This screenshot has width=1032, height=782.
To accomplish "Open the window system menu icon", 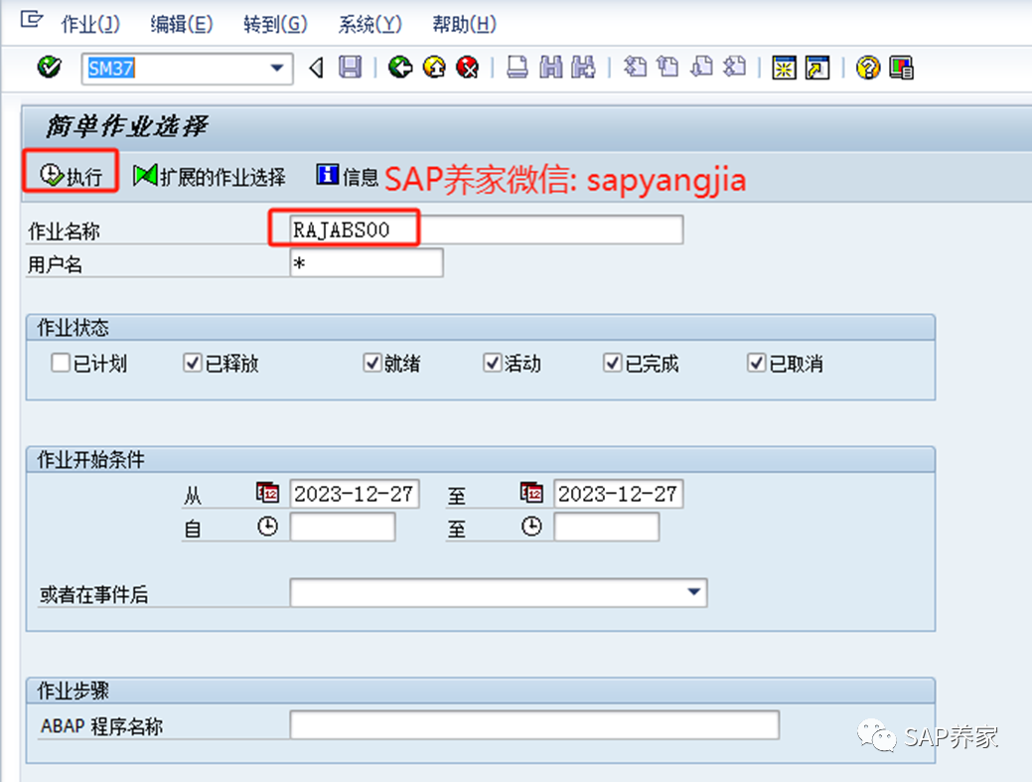I will 31,19.
